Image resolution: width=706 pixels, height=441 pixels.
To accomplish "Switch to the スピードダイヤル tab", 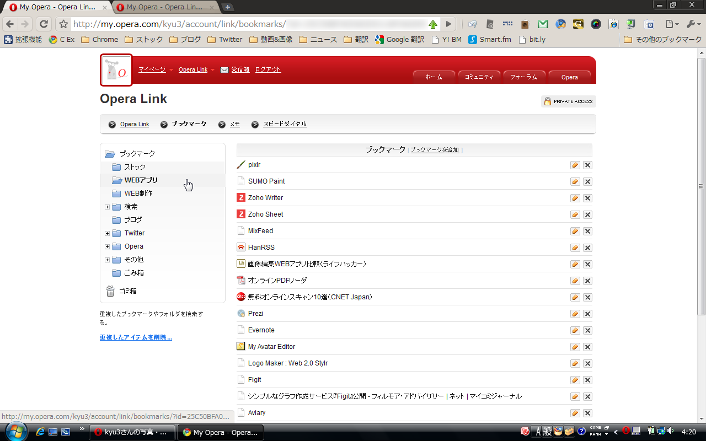I will (285, 124).
